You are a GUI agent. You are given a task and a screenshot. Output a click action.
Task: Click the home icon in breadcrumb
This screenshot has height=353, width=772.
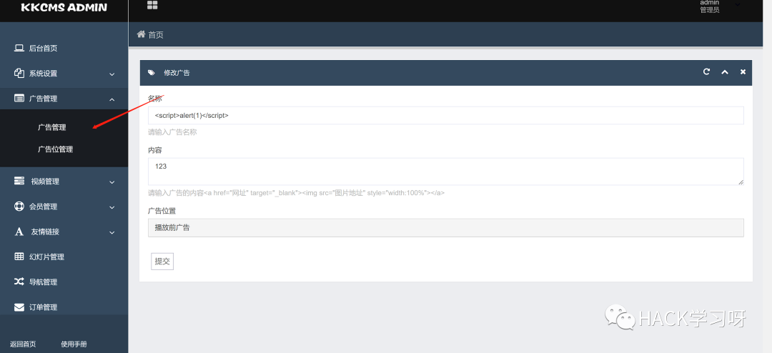(142, 34)
